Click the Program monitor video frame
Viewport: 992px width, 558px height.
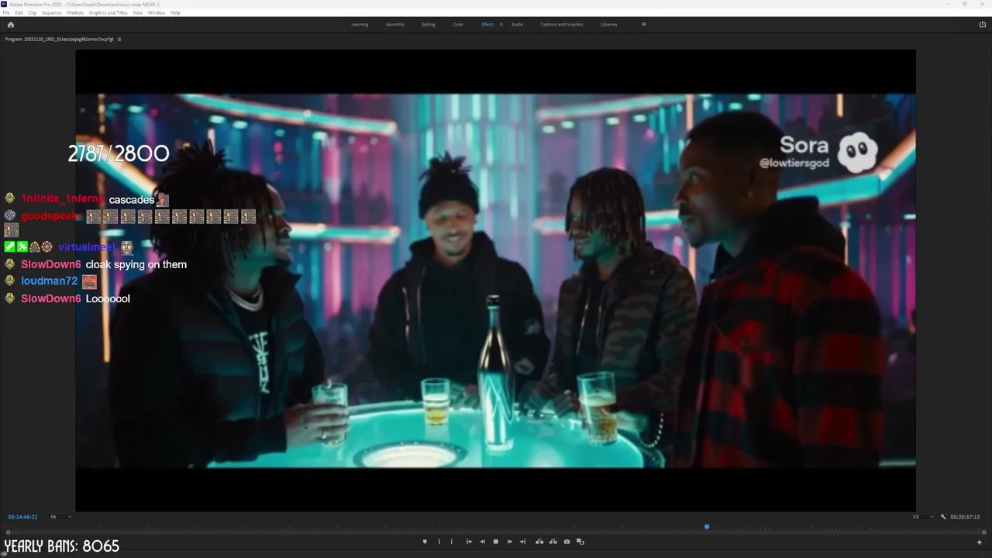pyautogui.click(x=495, y=281)
